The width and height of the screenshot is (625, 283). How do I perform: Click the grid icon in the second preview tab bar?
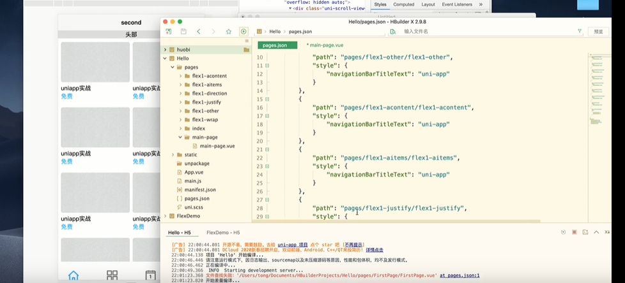pyautogui.click(x=112, y=275)
